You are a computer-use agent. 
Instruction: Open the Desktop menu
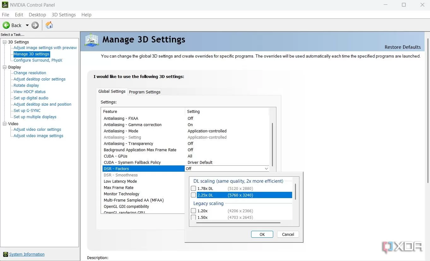tap(37, 15)
